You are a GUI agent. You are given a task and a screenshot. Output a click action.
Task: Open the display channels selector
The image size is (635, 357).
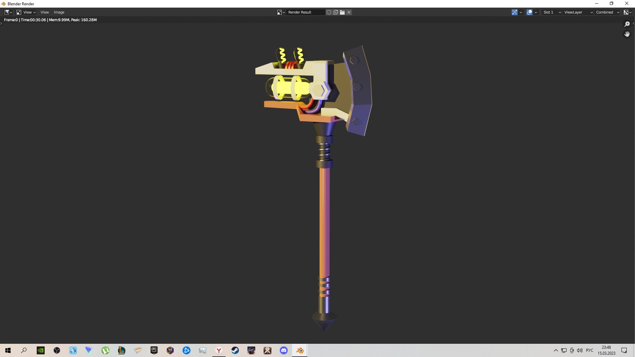pos(627,12)
